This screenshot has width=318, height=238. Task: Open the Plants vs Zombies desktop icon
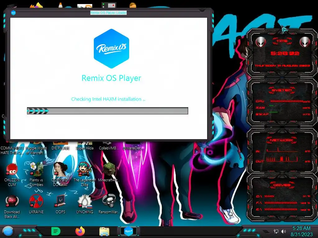[x=36, y=174]
